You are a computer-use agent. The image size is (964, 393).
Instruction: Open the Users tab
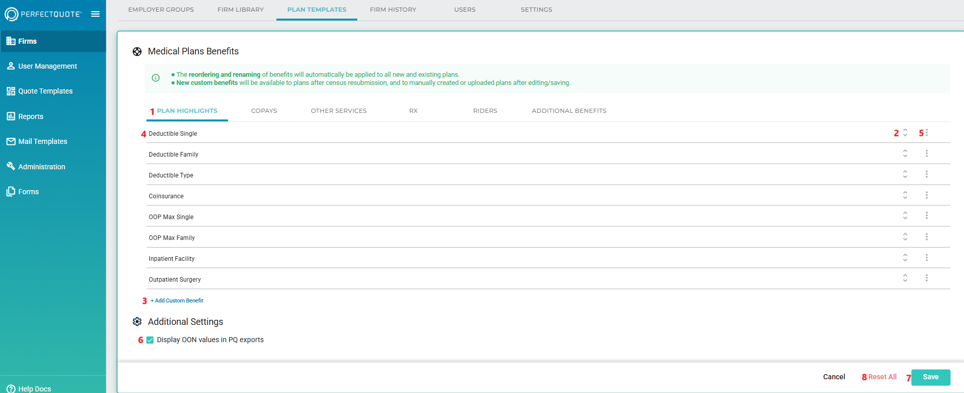[x=465, y=10]
